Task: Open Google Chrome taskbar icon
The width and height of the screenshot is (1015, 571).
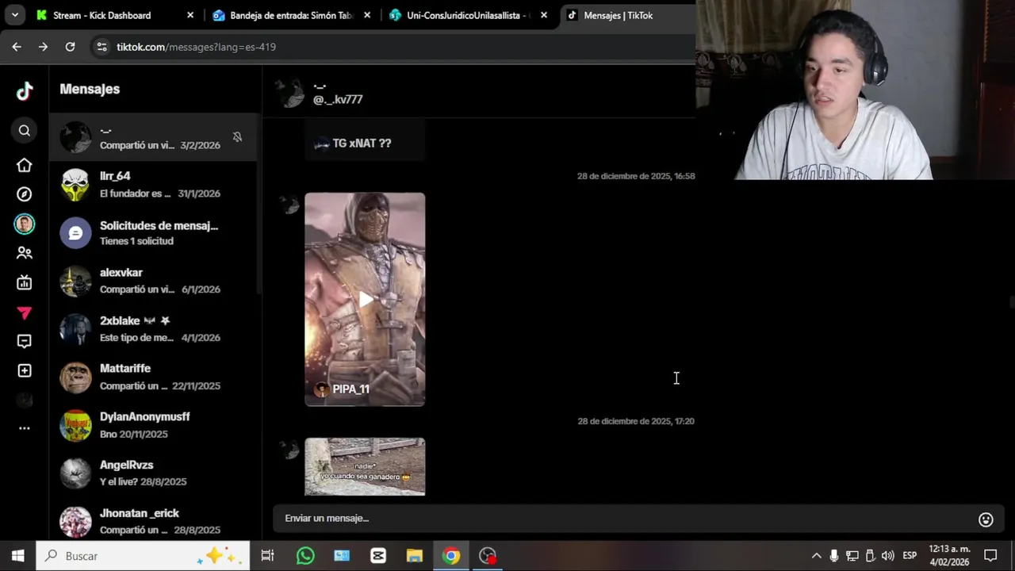Action: [451, 556]
